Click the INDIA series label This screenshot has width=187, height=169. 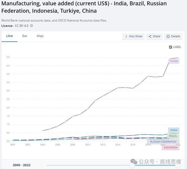pos(174,130)
